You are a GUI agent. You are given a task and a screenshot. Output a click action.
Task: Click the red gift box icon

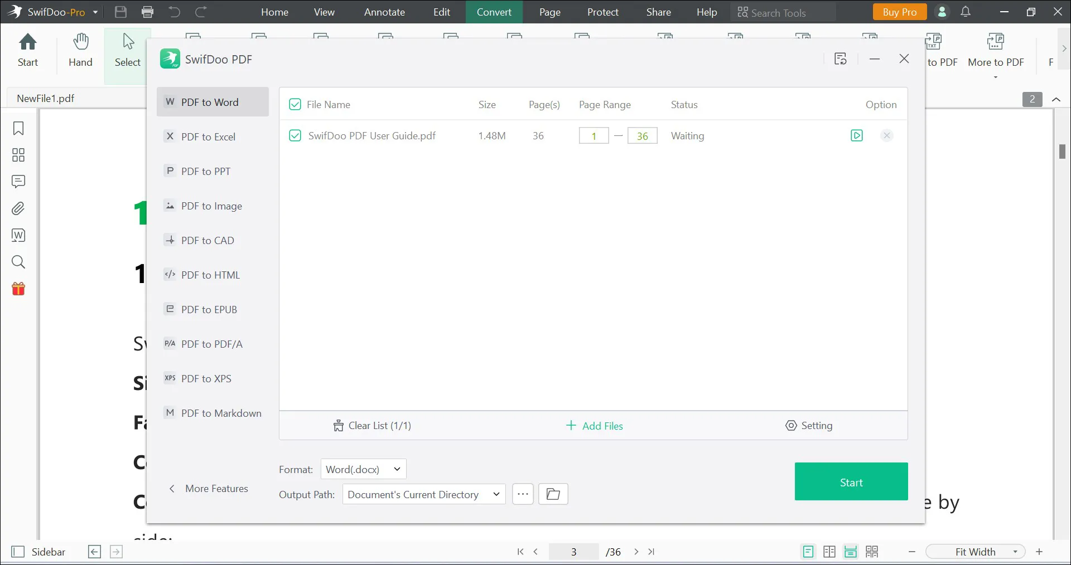(x=18, y=289)
